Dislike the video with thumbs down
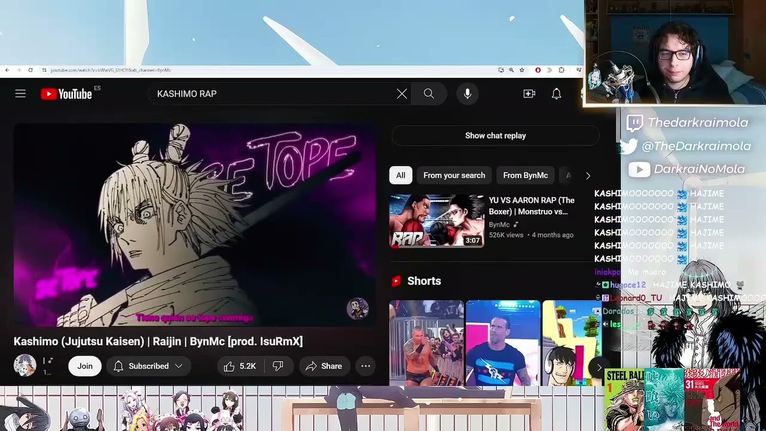The height and width of the screenshot is (431, 766). [278, 366]
